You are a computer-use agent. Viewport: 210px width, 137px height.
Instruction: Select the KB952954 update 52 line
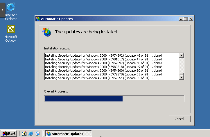coord(99,78)
